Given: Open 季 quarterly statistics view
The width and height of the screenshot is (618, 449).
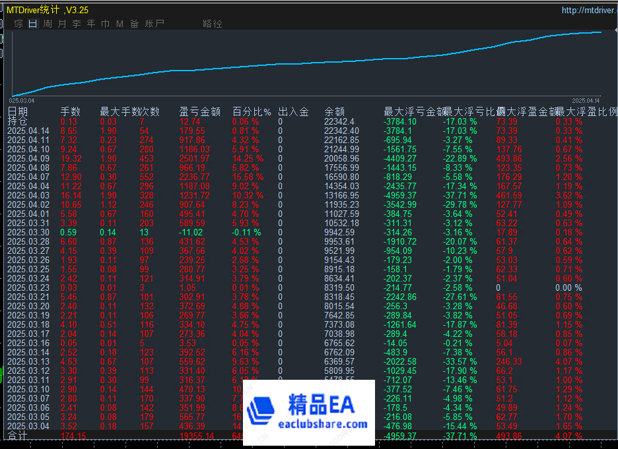Looking at the screenshot, I should pyautogui.click(x=76, y=23).
